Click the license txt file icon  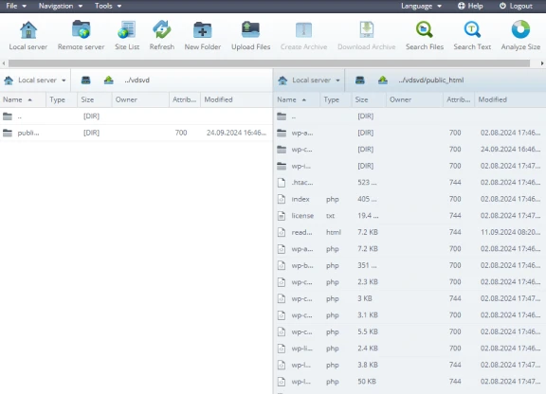click(x=282, y=216)
